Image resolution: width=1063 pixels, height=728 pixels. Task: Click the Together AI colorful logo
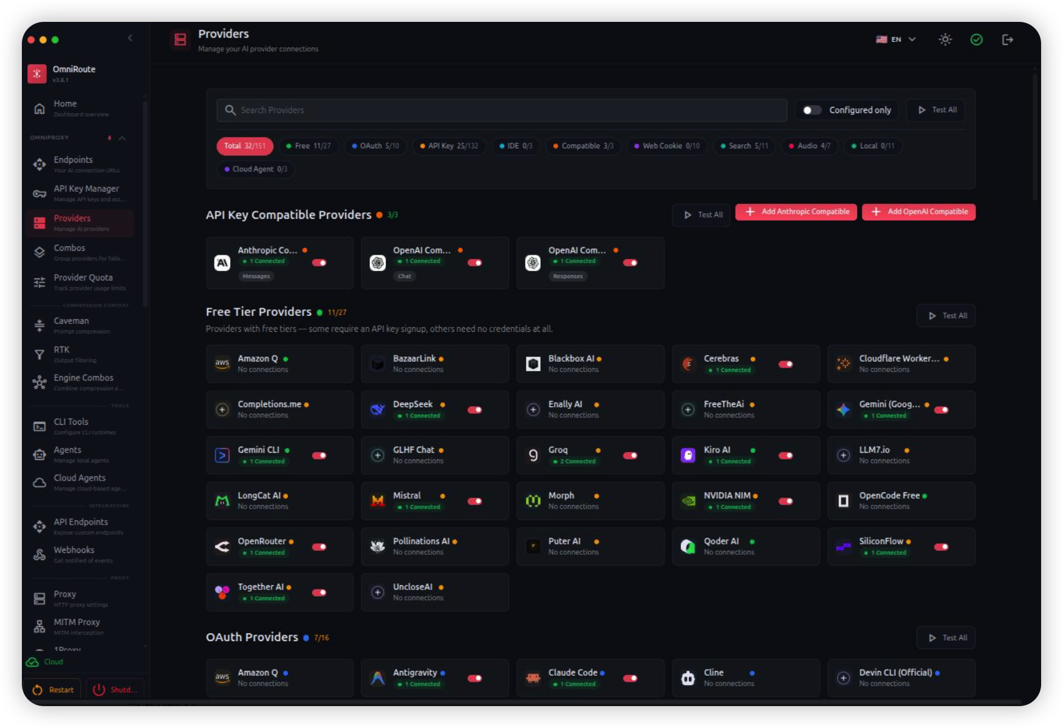[x=222, y=592]
